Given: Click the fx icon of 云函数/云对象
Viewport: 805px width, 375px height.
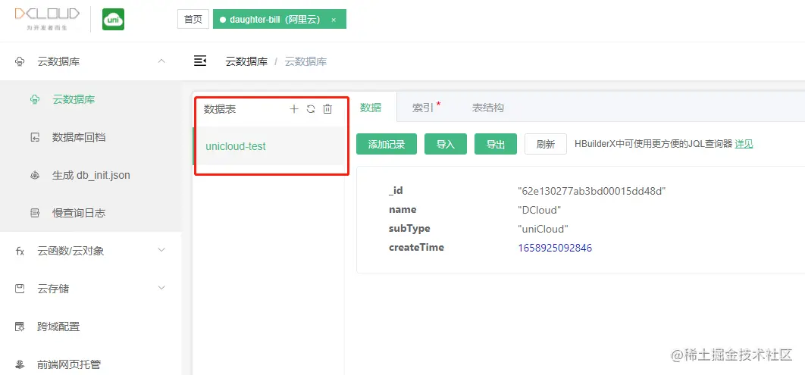Looking at the screenshot, I should (20, 251).
